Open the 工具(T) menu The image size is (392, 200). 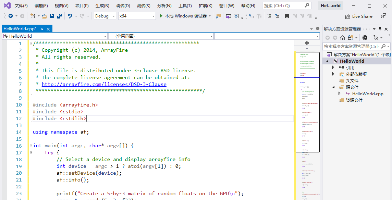click(x=185, y=6)
